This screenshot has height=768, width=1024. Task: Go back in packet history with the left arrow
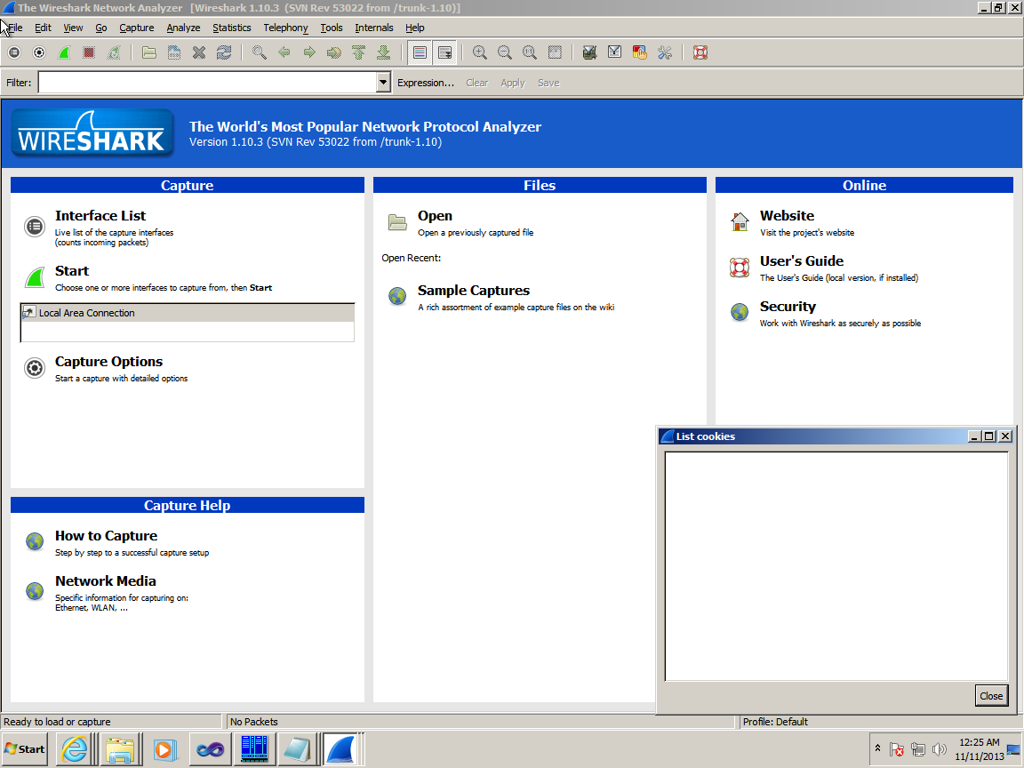tap(284, 53)
